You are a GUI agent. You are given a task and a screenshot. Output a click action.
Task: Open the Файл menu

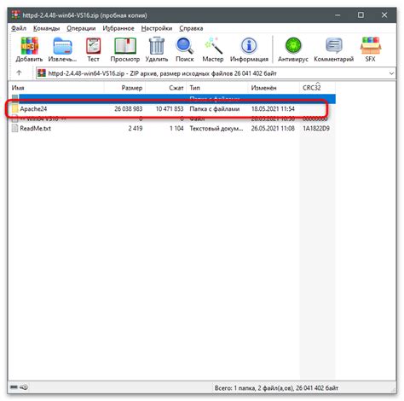(19, 28)
